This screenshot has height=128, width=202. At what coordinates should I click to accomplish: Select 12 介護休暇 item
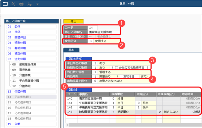pos(34,86)
